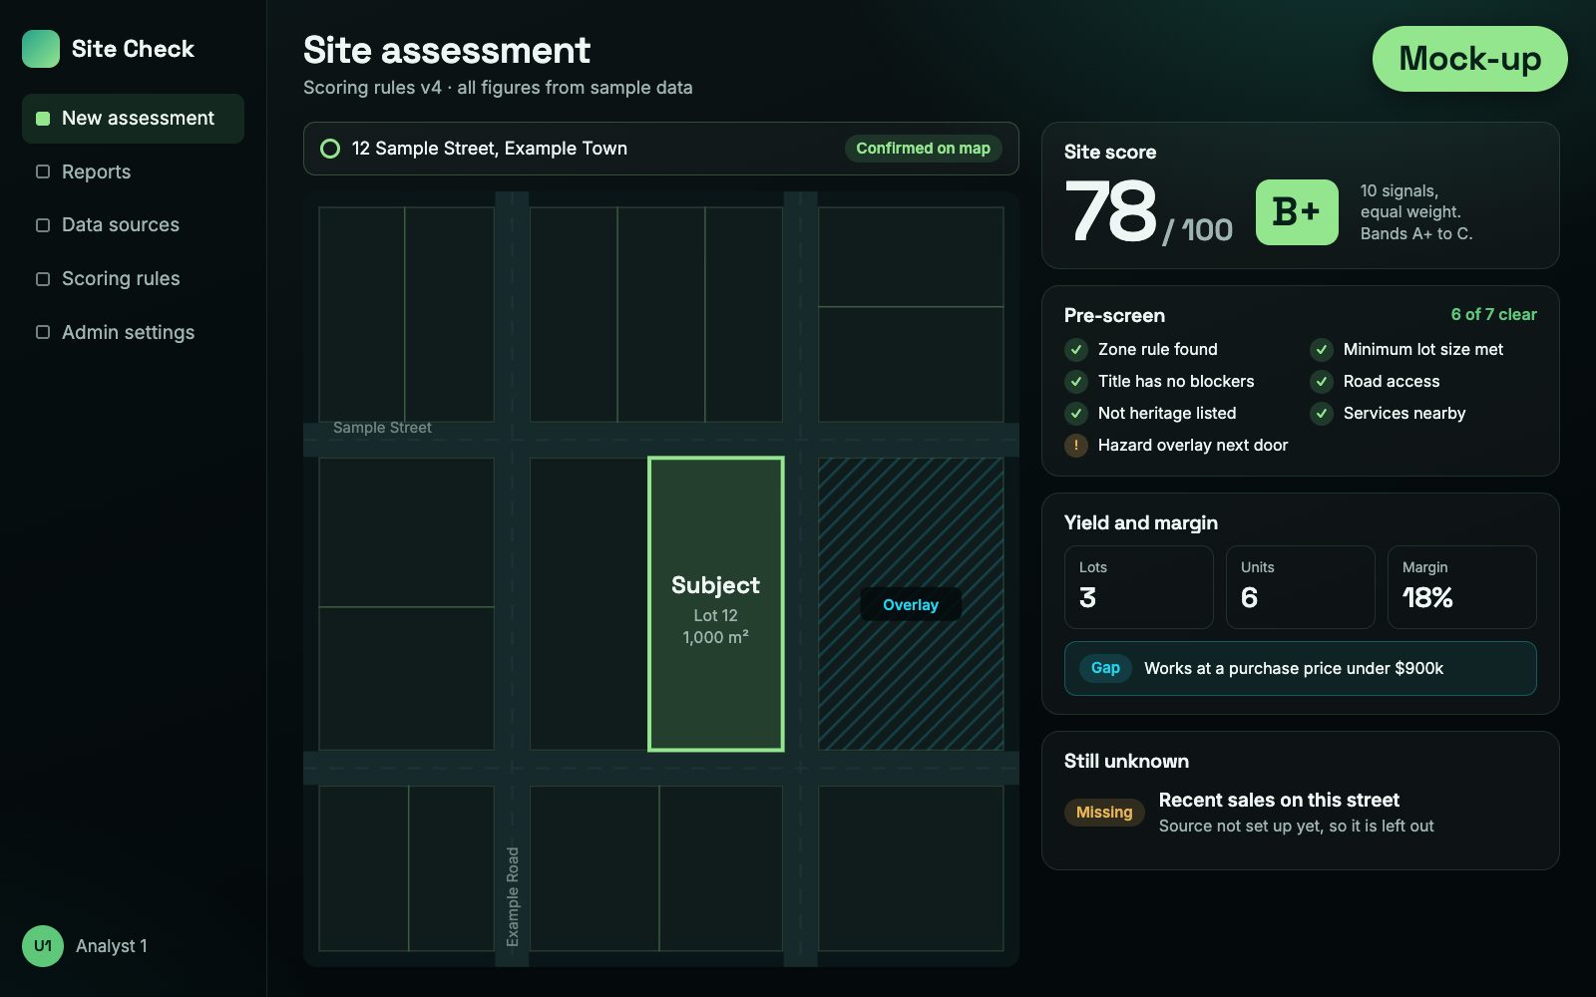Click the Mock-up badge button
The image size is (1596, 997).
pyautogui.click(x=1469, y=59)
